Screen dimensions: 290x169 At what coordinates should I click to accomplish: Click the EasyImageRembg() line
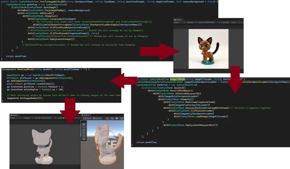pyautogui.click(x=54, y=10)
